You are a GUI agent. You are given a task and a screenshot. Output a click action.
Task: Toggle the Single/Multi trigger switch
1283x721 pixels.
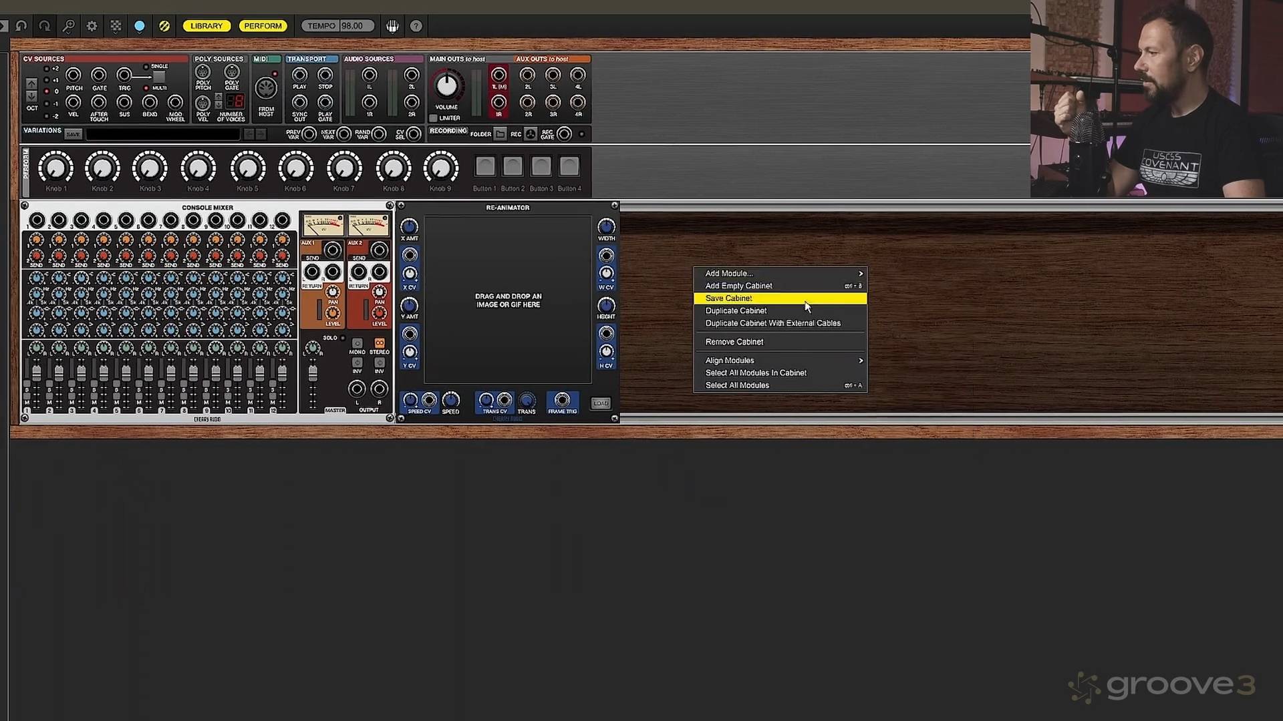pos(158,77)
